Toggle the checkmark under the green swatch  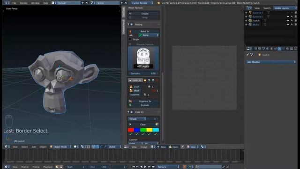coord(143,134)
